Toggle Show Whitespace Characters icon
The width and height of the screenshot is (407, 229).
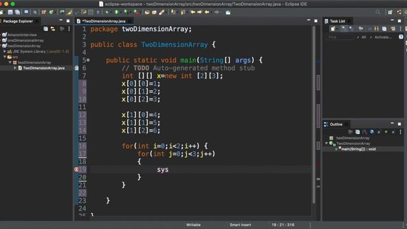pos(98,12)
